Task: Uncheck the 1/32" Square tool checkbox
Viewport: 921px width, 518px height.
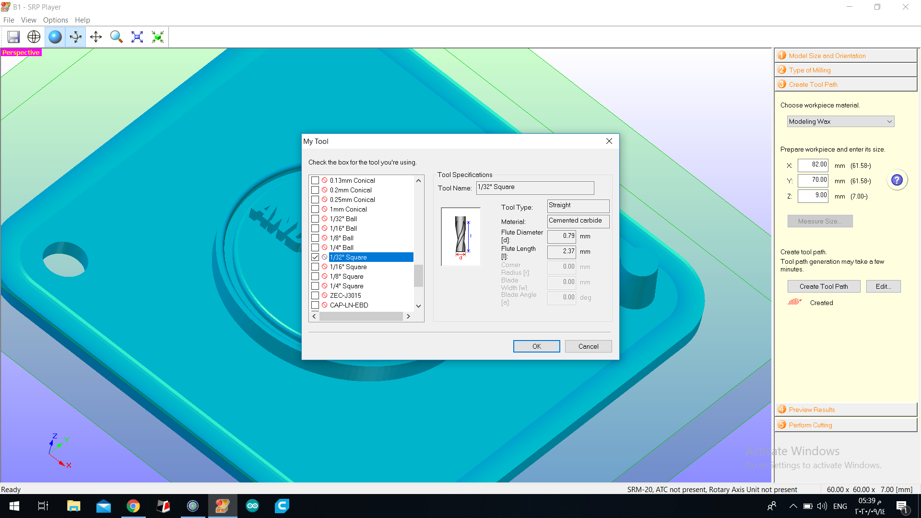Action: pos(315,257)
